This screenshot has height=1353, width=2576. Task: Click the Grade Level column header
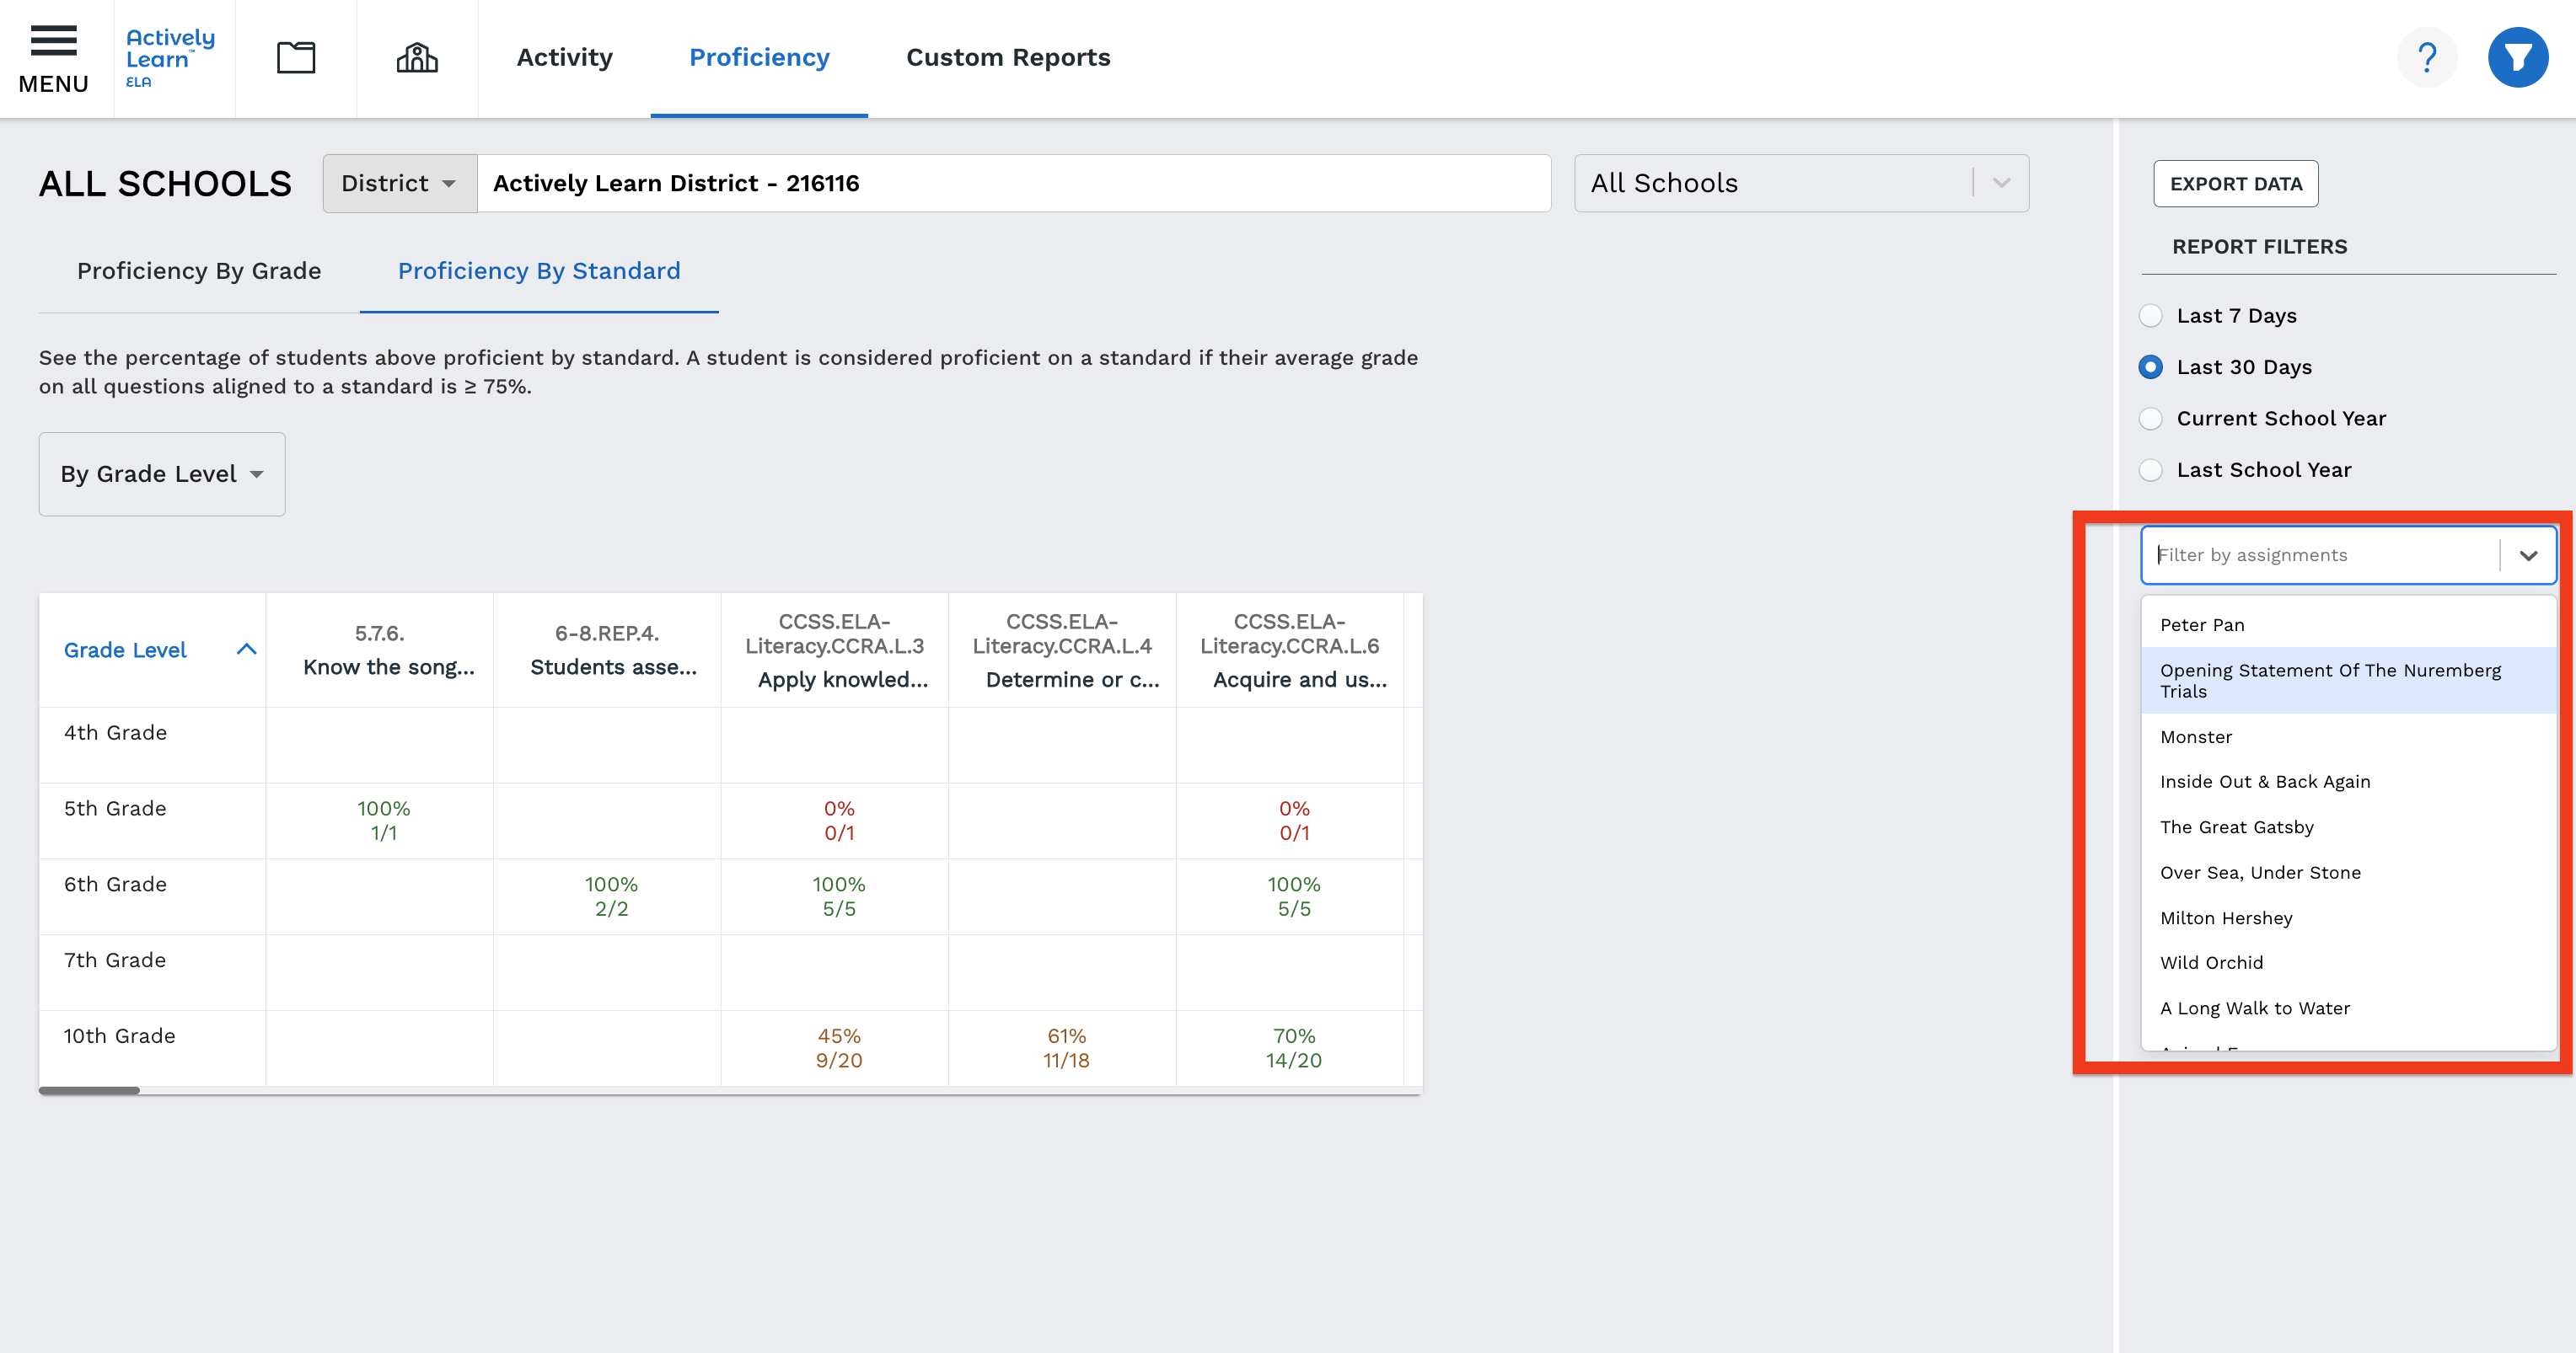pyautogui.click(x=152, y=650)
